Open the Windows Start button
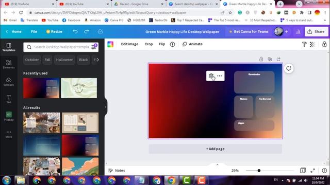The width and height of the screenshot is (330, 185). click(7, 180)
